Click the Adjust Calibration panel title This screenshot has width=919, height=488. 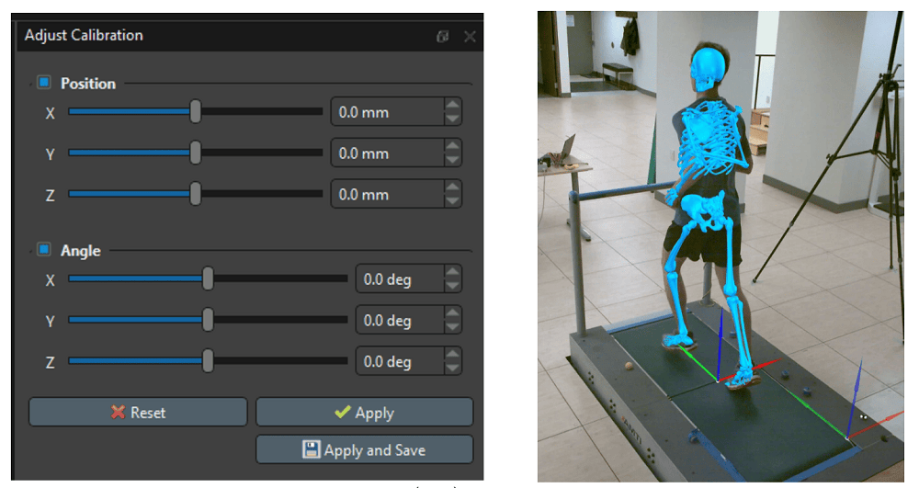pos(84,35)
